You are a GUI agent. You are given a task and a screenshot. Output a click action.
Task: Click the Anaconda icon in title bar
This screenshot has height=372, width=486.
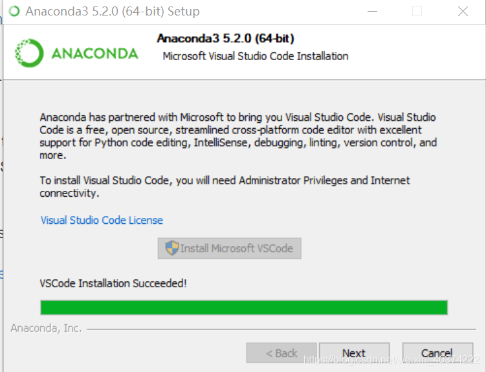pyautogui.click(x=14, y=12)
